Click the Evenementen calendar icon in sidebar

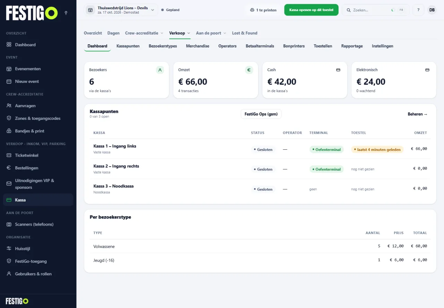click(x=9, y=69)
